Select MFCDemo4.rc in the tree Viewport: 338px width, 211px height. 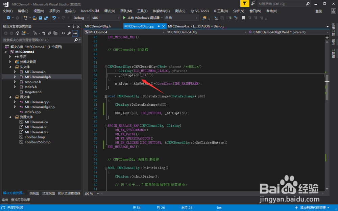pyautogui.click(x=35, y=127)
